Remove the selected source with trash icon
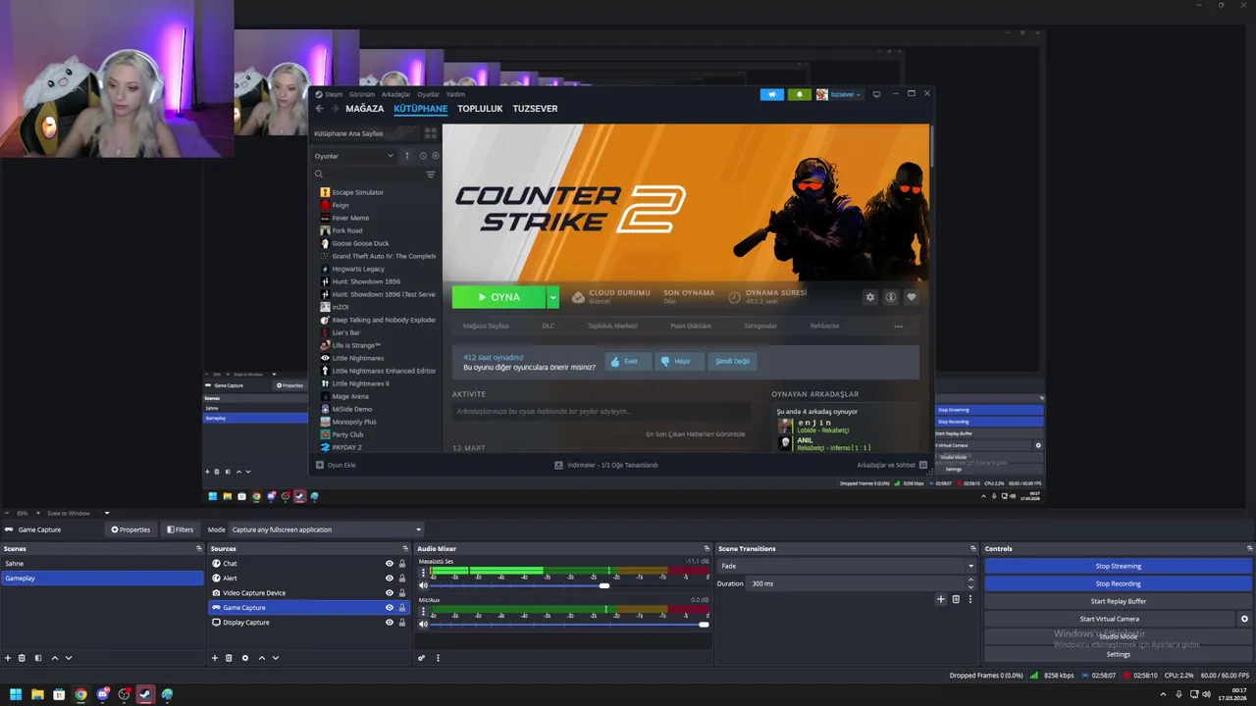Screen dimensions: 1256x706 (229, 658)
